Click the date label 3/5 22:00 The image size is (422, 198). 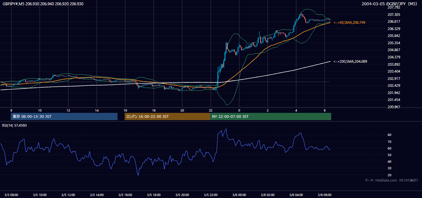211,195
